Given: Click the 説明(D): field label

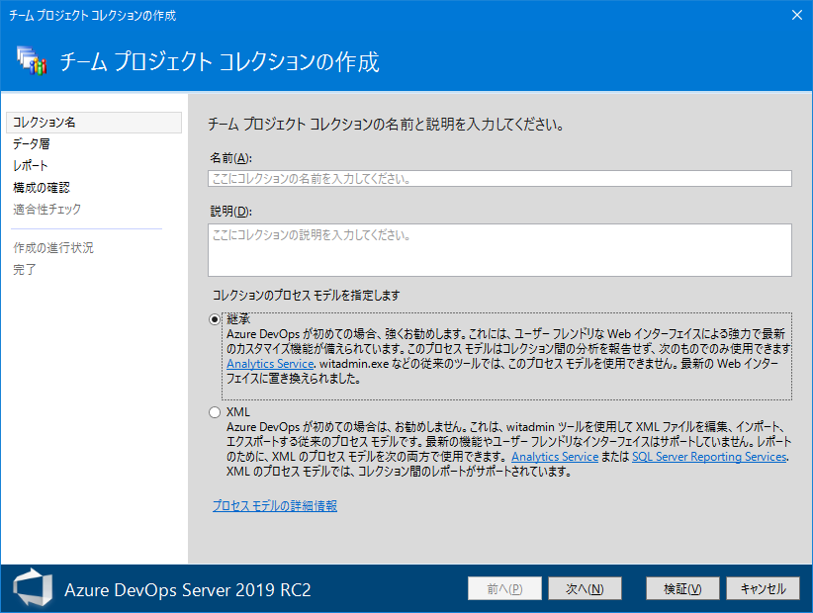Looking at the screenshot, I should tap(230, 212).
